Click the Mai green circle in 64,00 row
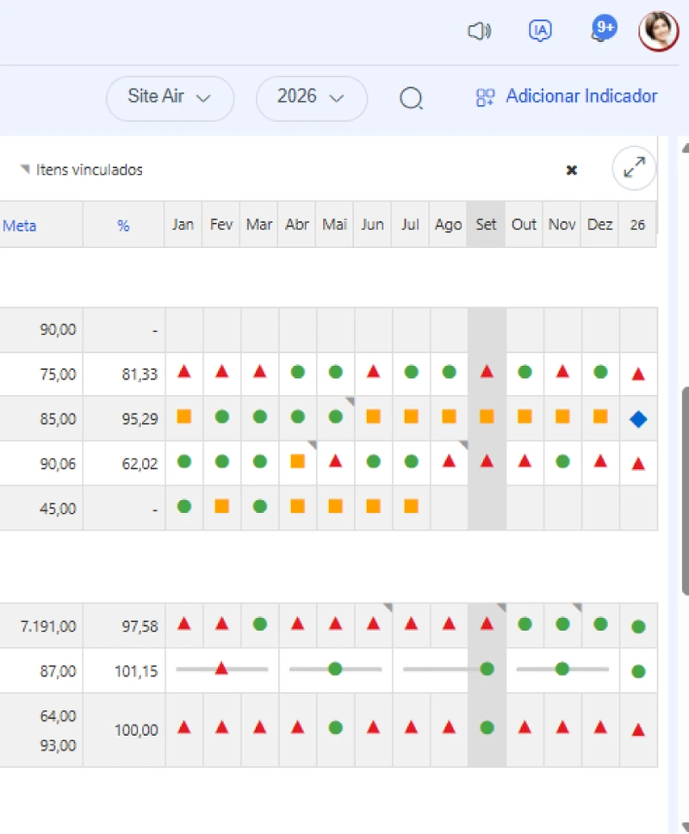 (336, 727)
